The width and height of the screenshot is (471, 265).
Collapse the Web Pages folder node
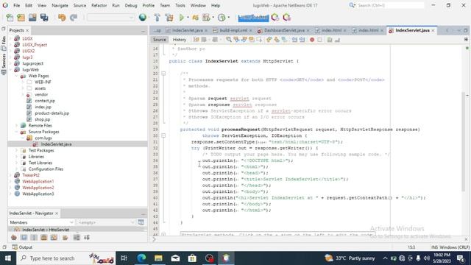tap(16, 76)
